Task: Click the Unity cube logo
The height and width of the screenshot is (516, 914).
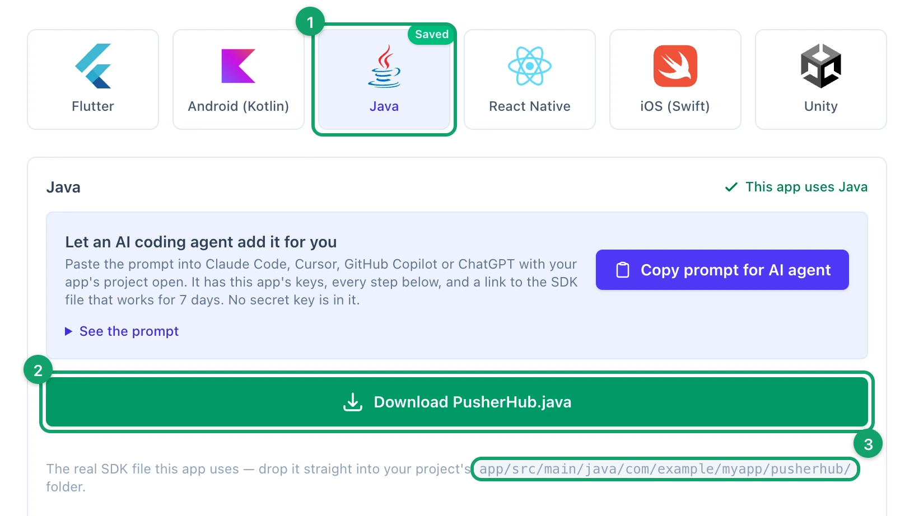Action: [x=821, y=66]
